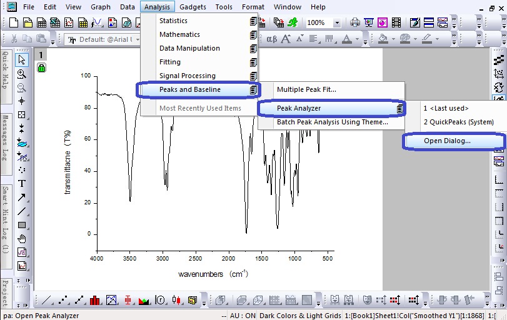Click the green lock icon on graph
This screenshot has height=320, width=507.
tap(41, 68)
